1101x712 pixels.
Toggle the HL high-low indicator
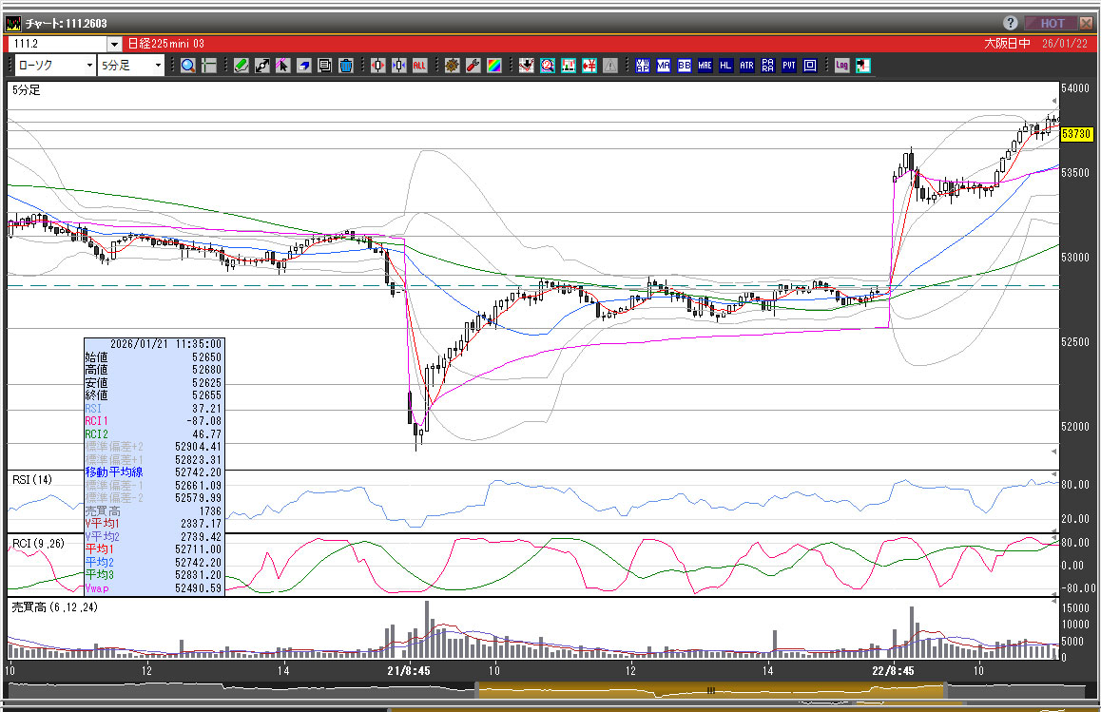pos(726,66)
